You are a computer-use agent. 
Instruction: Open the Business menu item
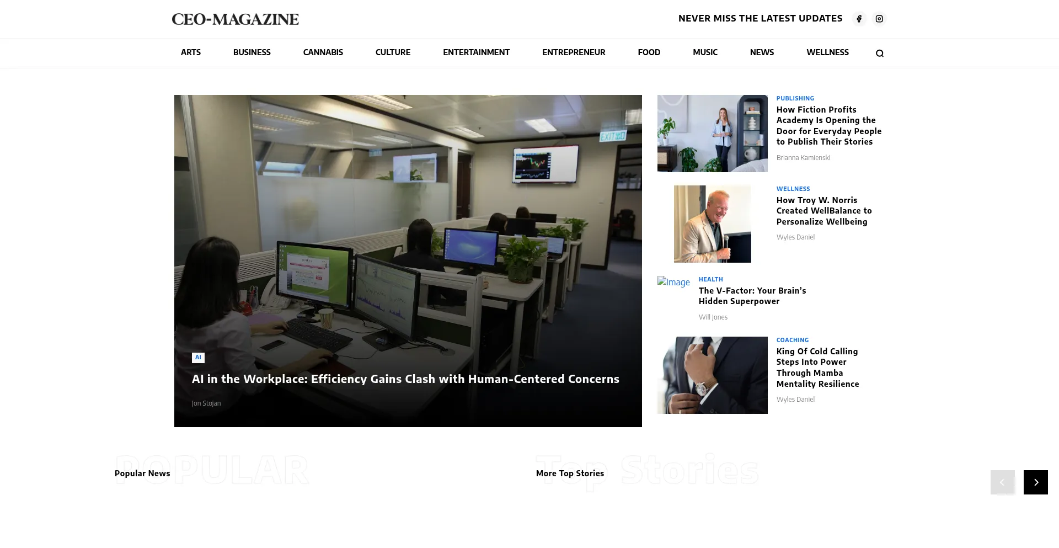point(252,52)
